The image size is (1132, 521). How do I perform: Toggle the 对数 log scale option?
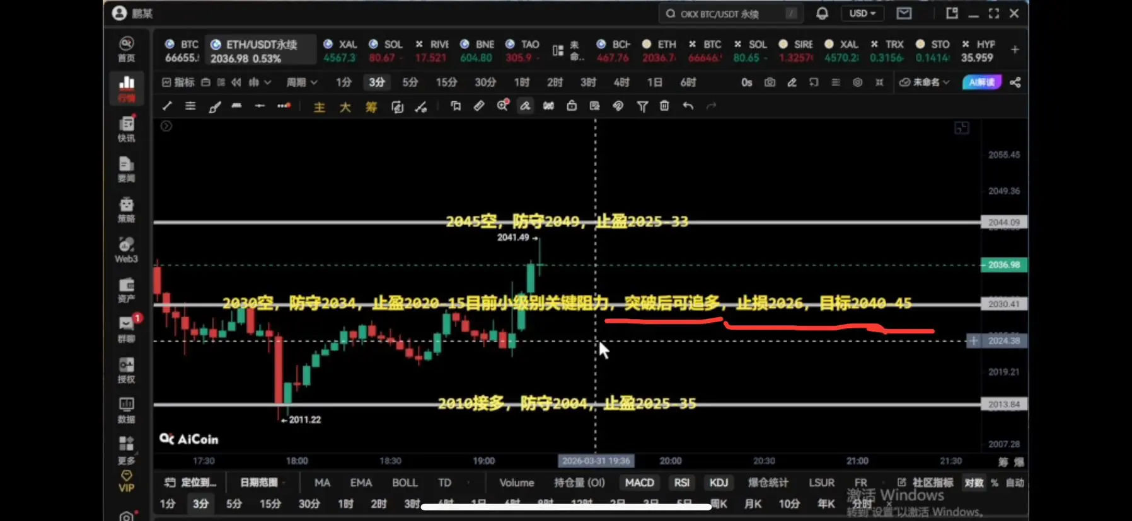(x=974, y=483)
